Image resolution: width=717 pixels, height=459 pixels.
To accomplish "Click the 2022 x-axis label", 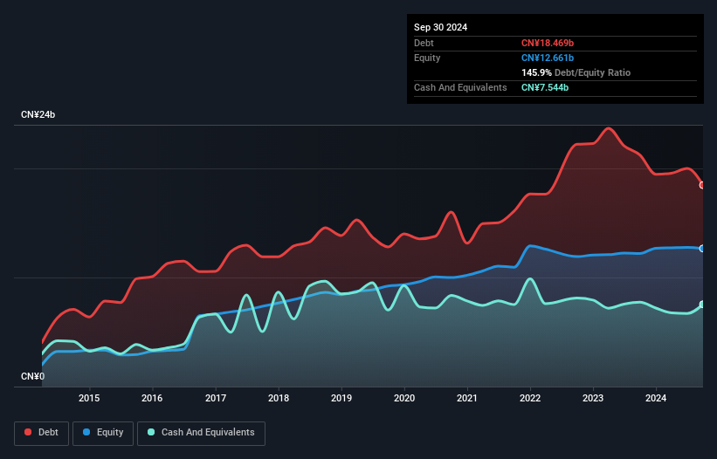I will pos(530,398).
